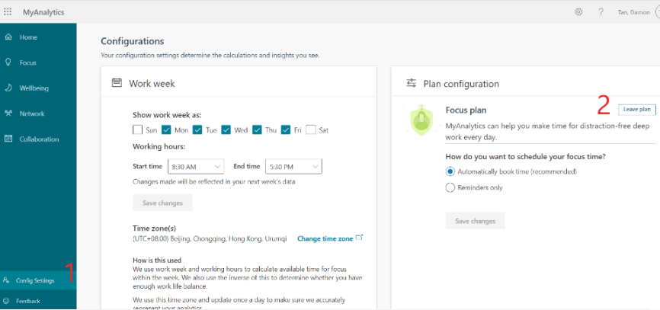
Task: Click the Configurations page heading
Action: click(132, 41)
